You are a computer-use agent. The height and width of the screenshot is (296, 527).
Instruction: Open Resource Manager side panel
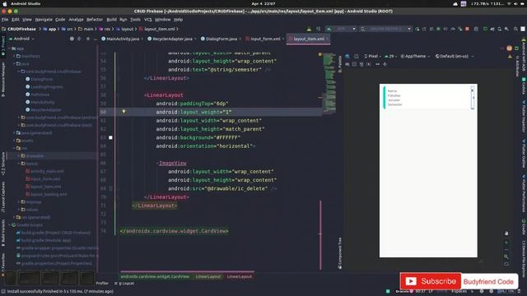(x=3, y=80)
